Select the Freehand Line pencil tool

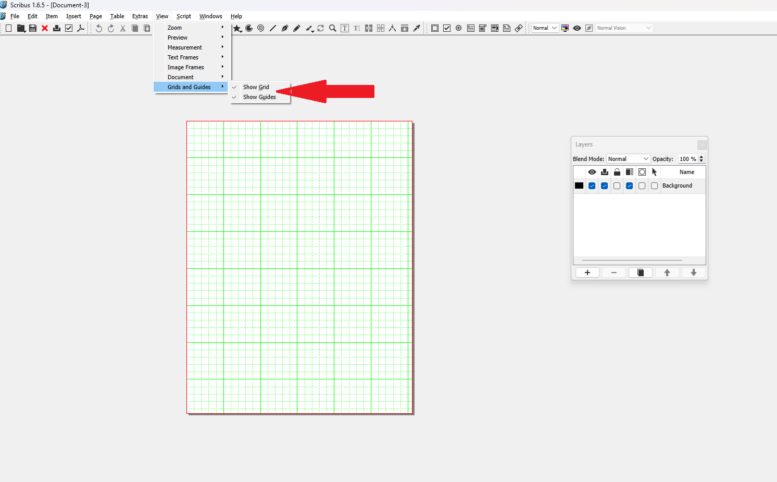click(x=296, y=28)
